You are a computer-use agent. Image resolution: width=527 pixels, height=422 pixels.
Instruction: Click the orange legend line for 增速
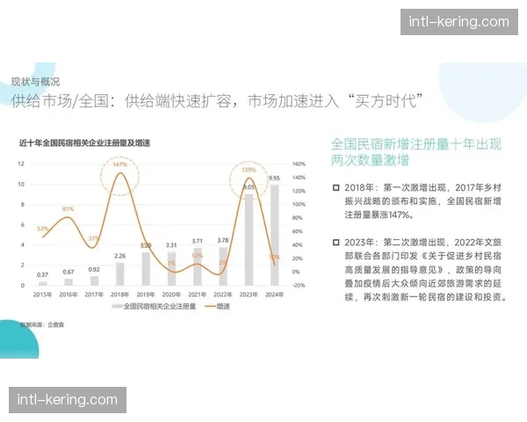tap(210, 306)
